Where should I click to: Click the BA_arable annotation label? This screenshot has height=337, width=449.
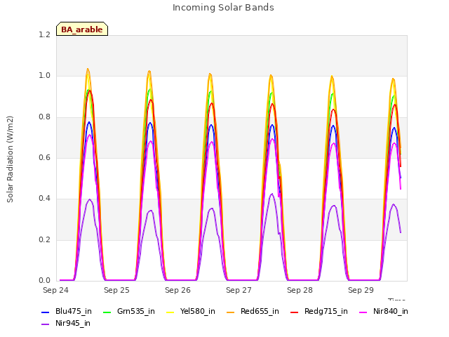[x=82, y=29]
